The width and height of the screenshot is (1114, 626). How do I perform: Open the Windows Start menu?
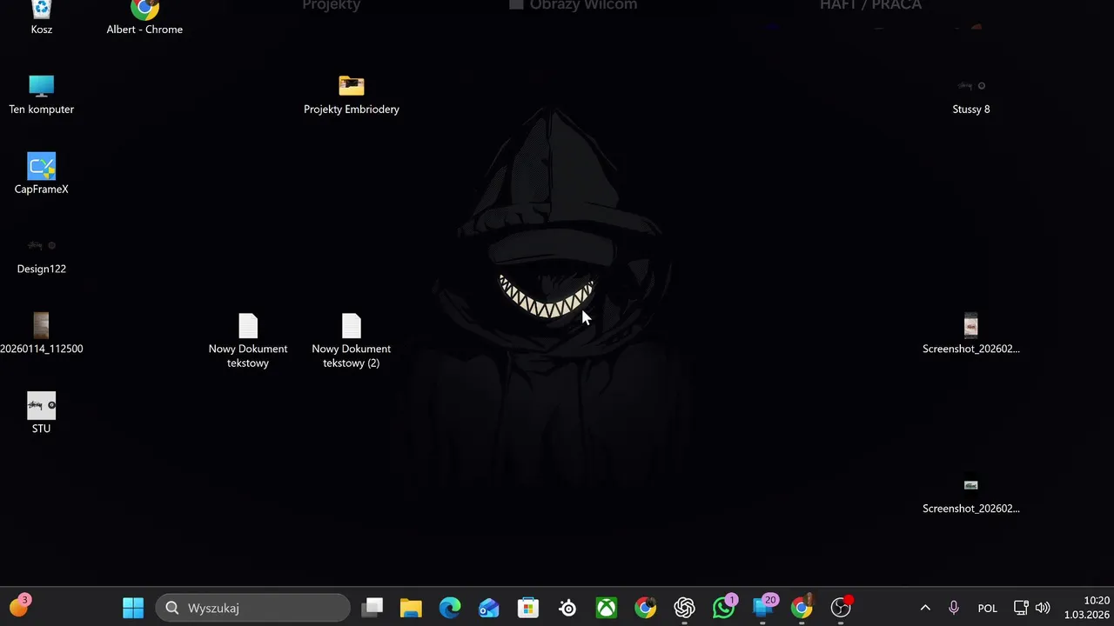133,608
